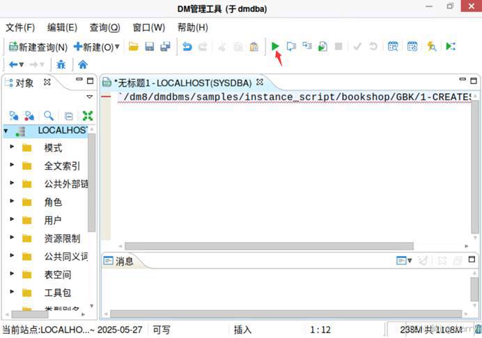The height and width of the screenshot is (338, 482).
Task: Expand the 用户 folder
Action: 12,219
